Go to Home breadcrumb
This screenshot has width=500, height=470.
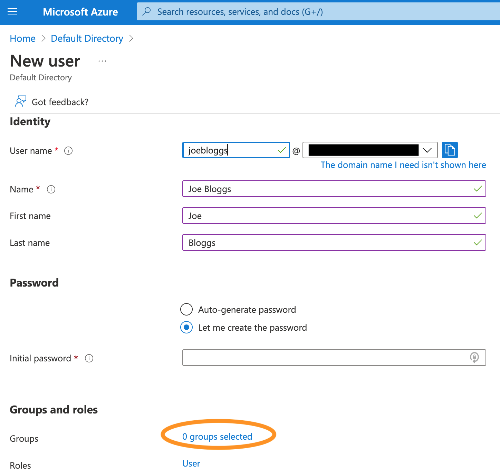click(x=22, y=38)
